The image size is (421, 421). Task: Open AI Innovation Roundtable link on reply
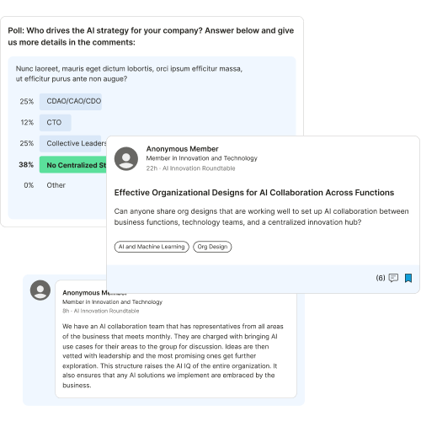click(x=106, y=311)
